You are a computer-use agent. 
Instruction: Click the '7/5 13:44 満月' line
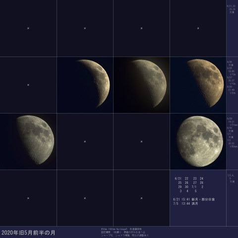click(x=185, y=204)
